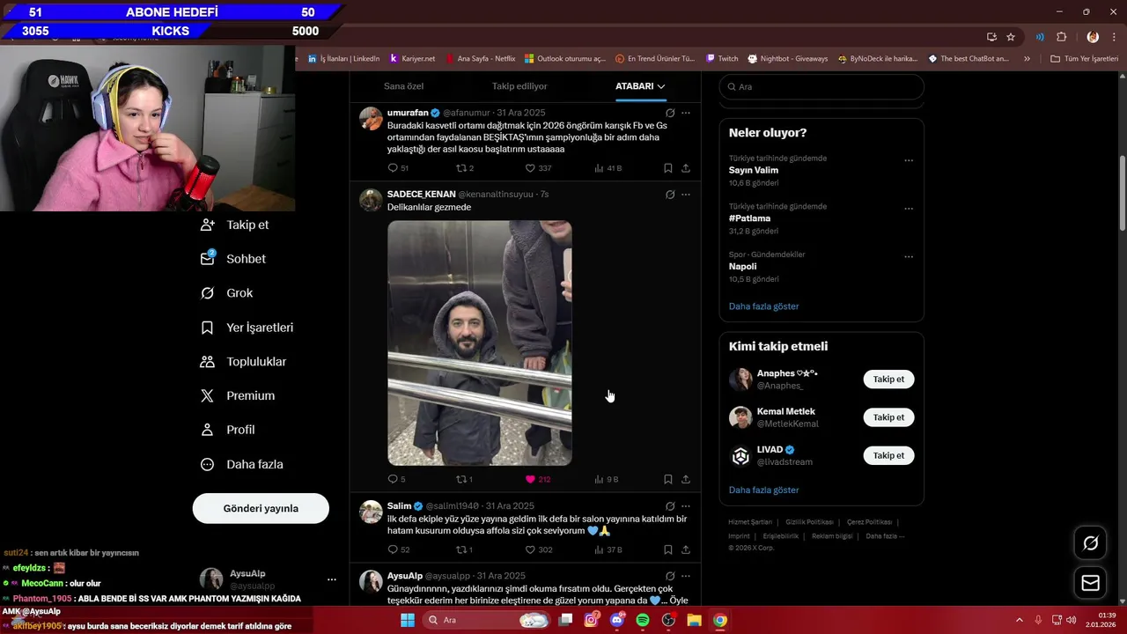
Task: Share umurafan's post
Action: coord(686,168)
